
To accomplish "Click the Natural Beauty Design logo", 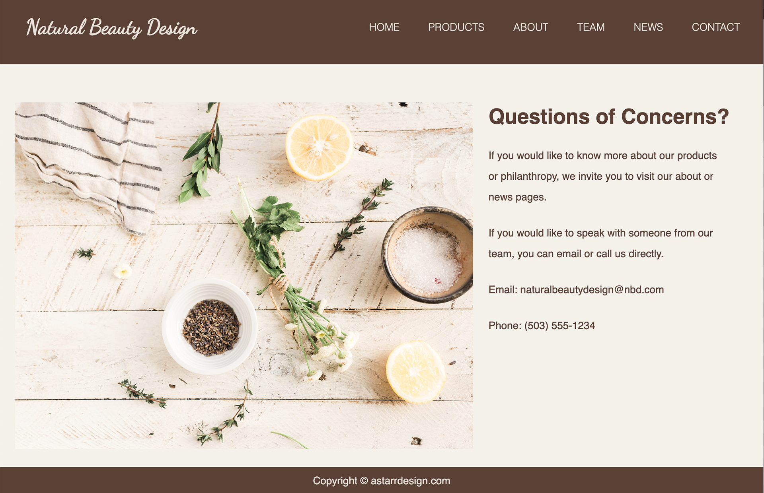I will pyautogui.click(x=112, y=28).
